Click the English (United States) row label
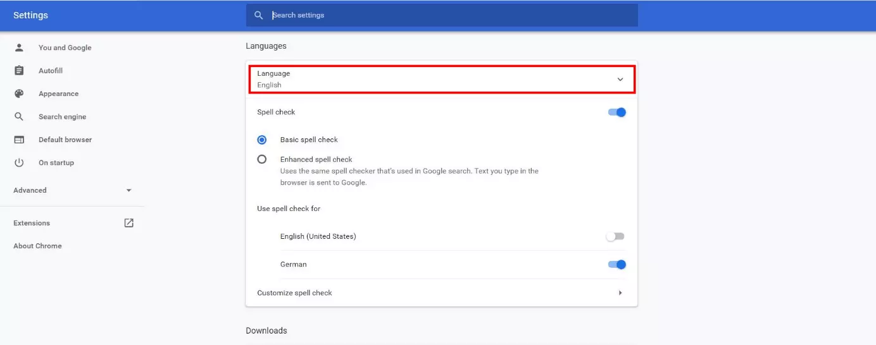The width and height of the screenshot is (876, 345). (318, 236)
